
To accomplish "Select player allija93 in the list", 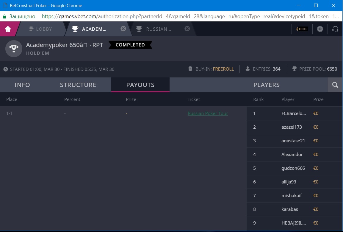I will [x=295, y=182].
